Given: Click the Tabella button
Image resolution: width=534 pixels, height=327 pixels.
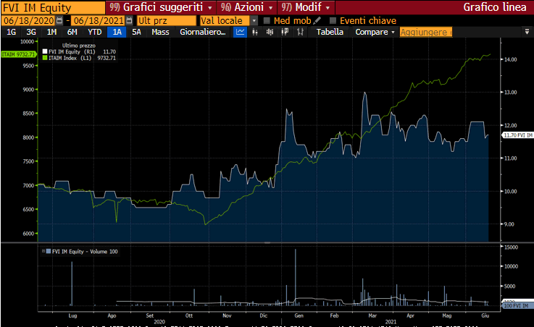Looking at the screenshot, I should coord(330,33).
